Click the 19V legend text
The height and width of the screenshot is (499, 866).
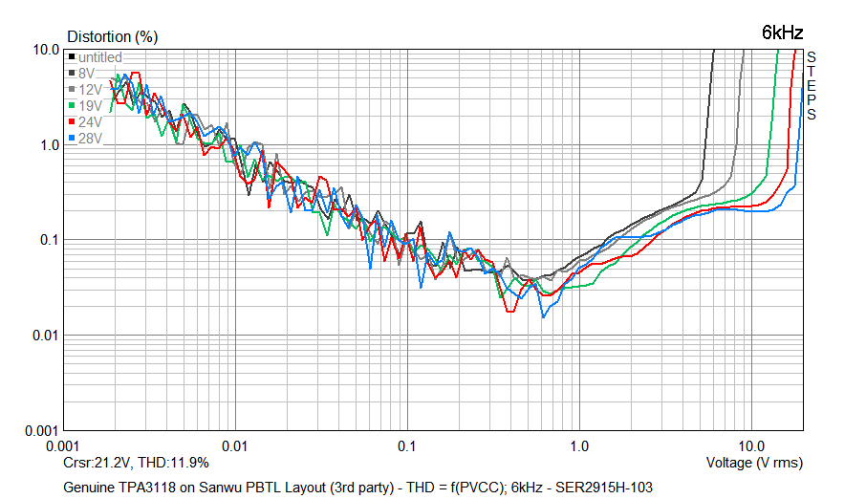[90, 105]
